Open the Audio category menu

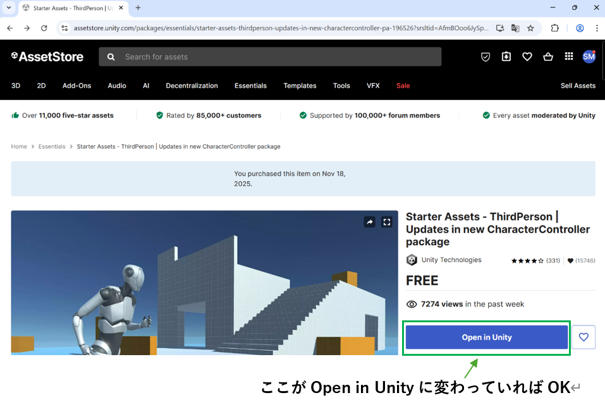coord(117,86)
